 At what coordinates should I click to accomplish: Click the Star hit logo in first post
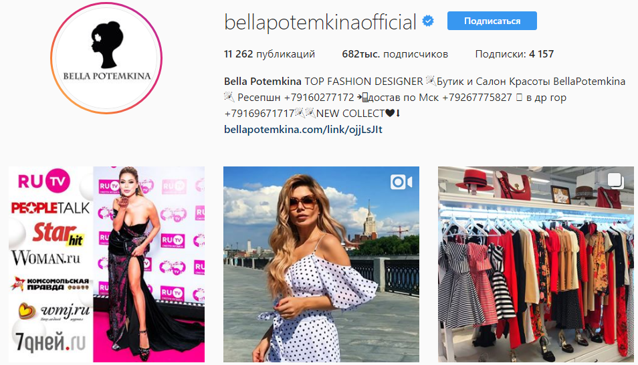tap(58, 234)
